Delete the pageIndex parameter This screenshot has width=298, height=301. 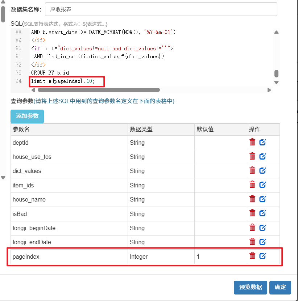252,256
